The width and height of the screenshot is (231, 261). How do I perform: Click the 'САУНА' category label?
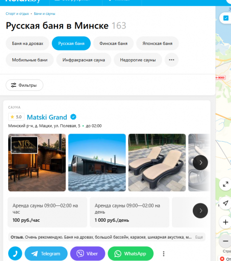pos(14,107)
